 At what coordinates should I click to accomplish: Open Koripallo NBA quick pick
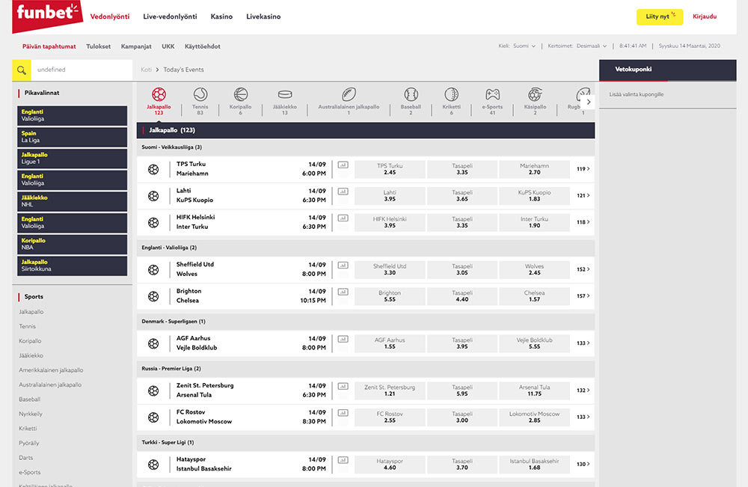pos(73,244)
